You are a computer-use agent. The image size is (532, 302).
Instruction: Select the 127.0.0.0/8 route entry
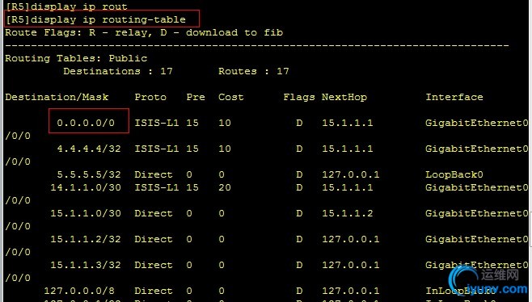79,291
